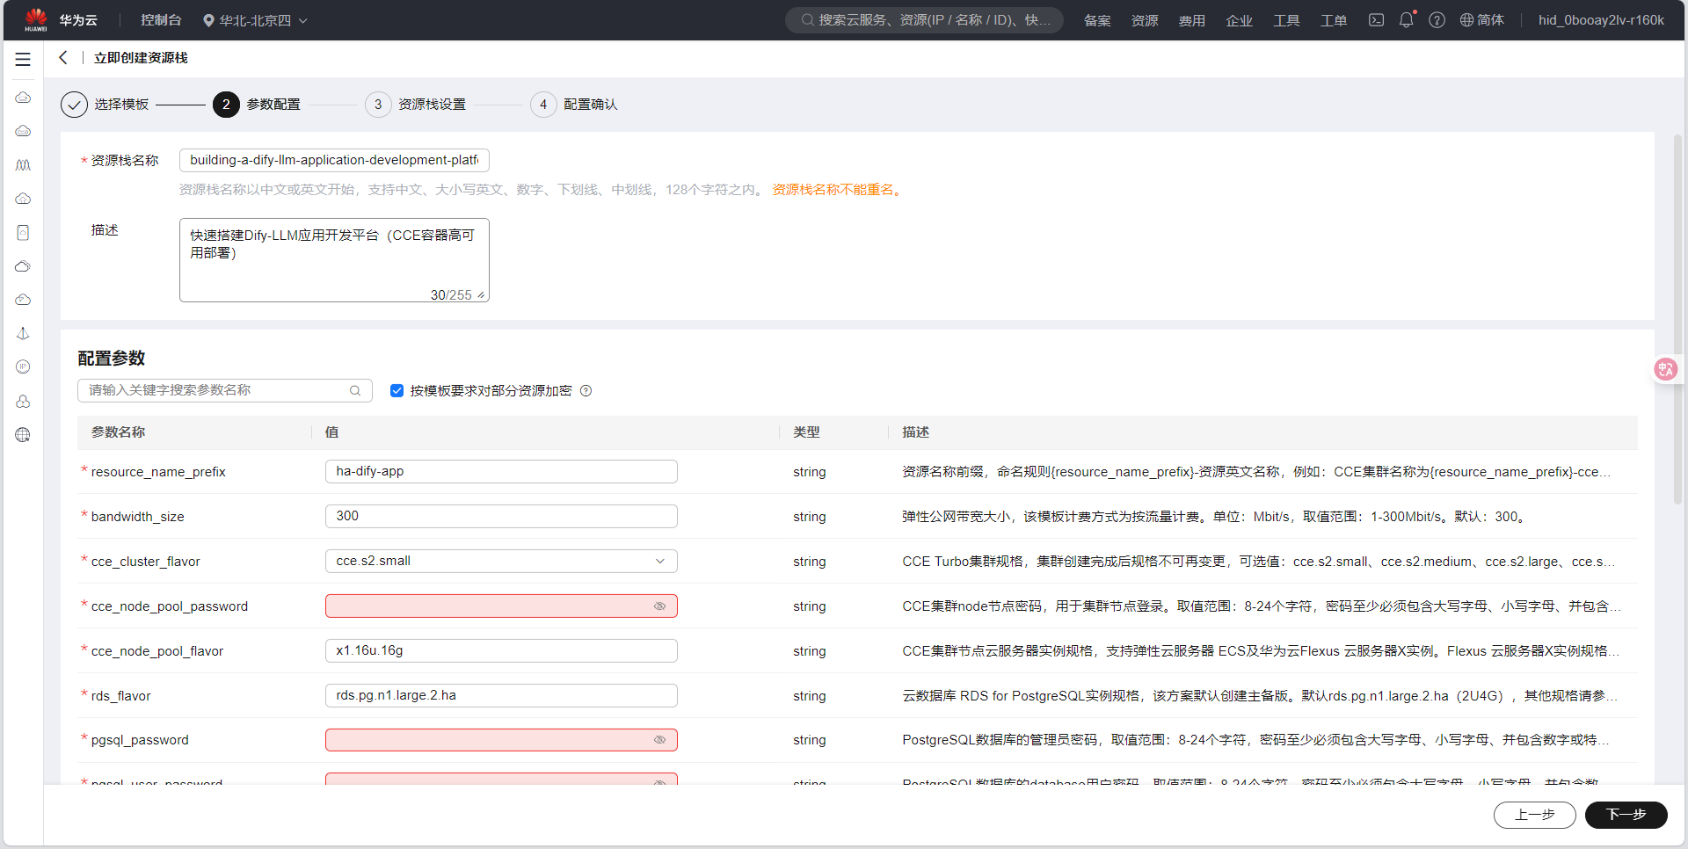Click the cce_node_pool_flavor value field
Image resolution: width=1688 pixels, height=849 pixels.
click(x=501, y=650)
